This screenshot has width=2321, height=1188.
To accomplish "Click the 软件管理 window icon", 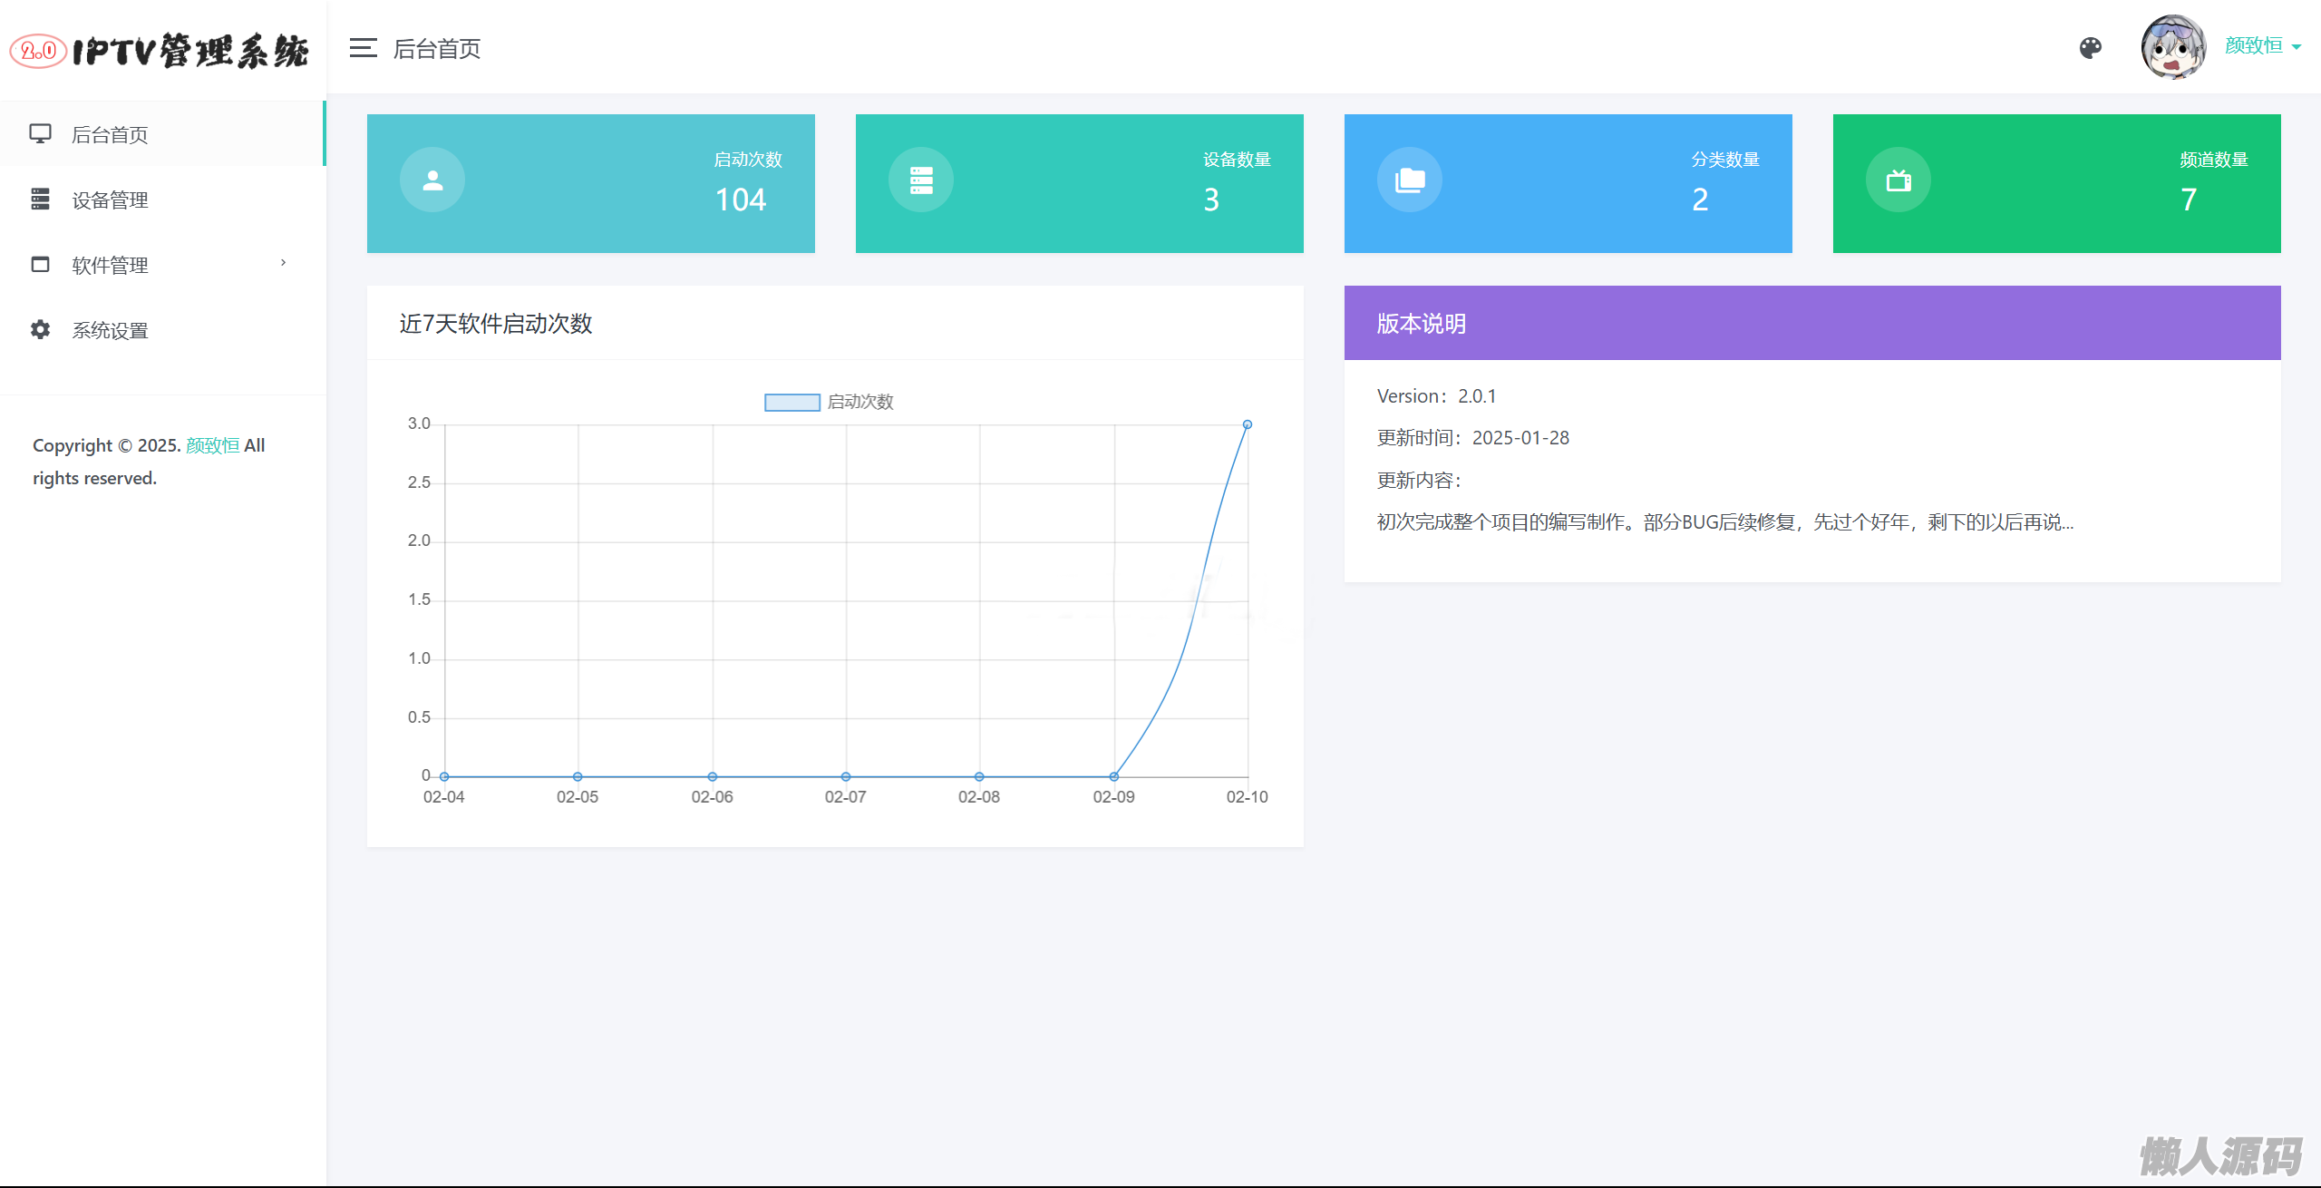I will [x=40, y=265].
